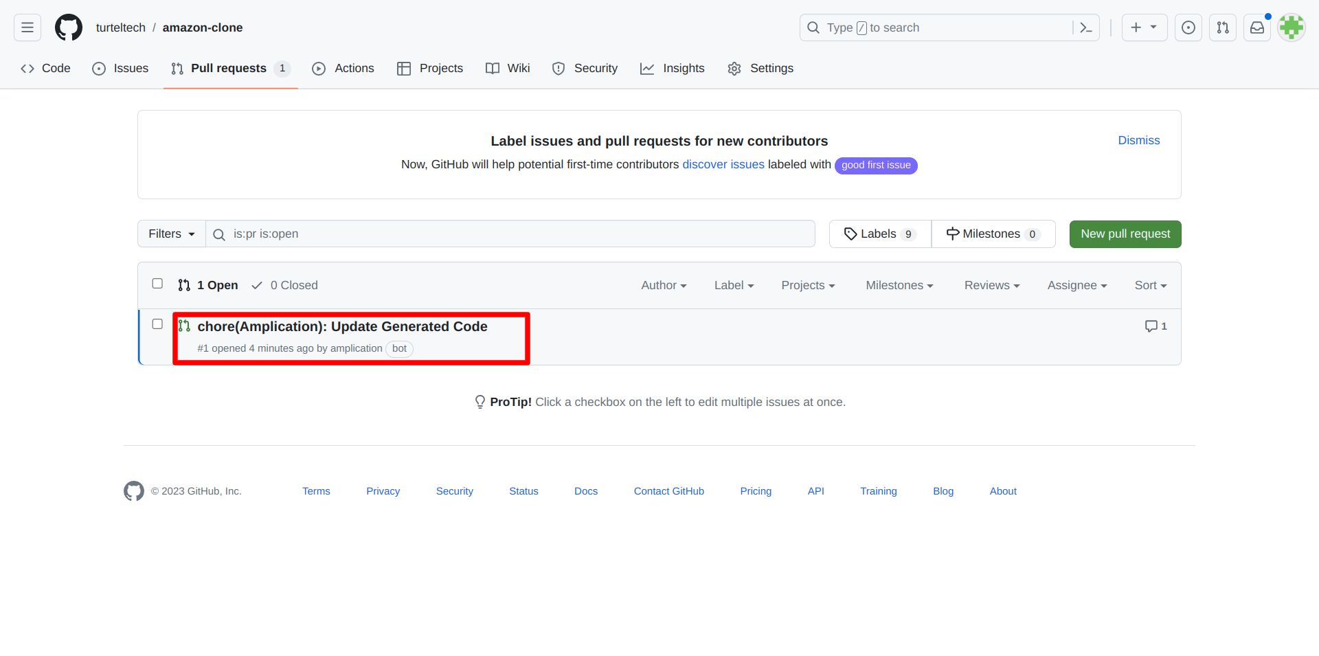Viewport: 1319px width, 656px height.
Task: Open the Author filter dropdown
Action: (x=663, y=285)
